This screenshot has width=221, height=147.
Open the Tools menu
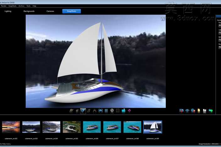click(x=29, y=6)
